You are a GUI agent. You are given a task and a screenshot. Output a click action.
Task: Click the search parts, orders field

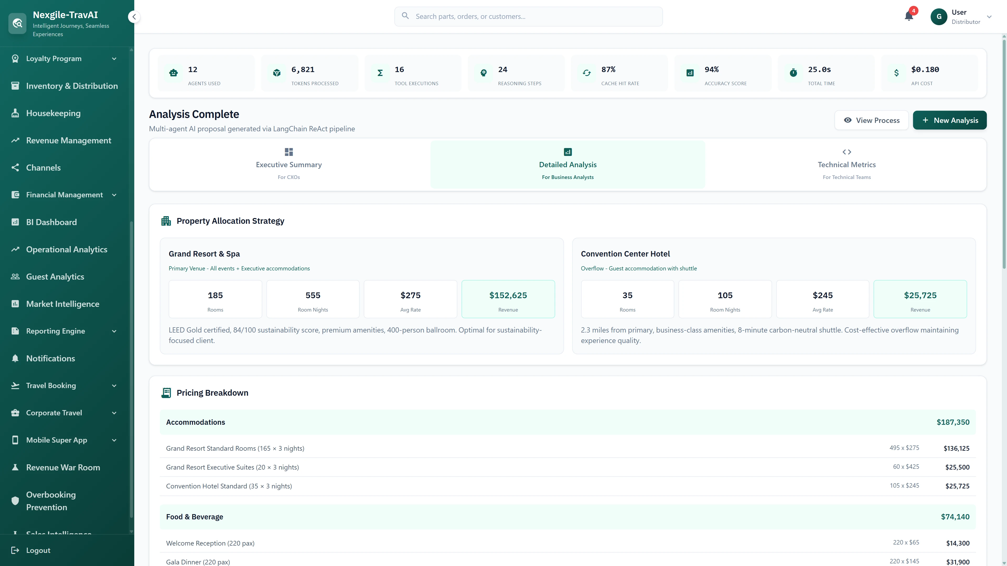click(x=528, y=17)
